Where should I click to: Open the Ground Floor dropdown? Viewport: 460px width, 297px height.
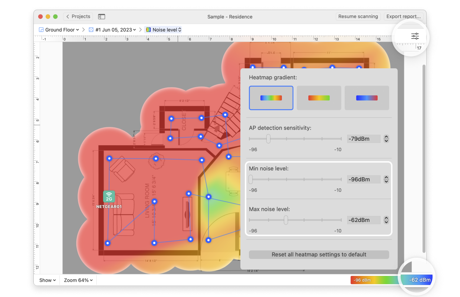point(59,30)
